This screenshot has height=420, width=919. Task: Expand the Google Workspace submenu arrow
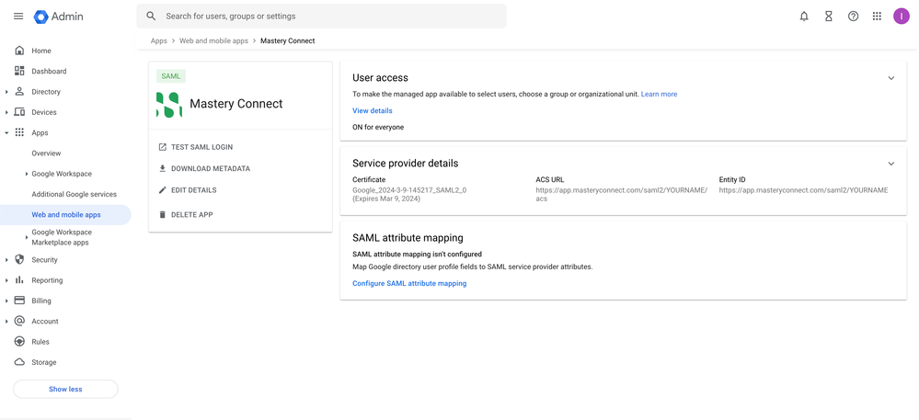(26, 174)
